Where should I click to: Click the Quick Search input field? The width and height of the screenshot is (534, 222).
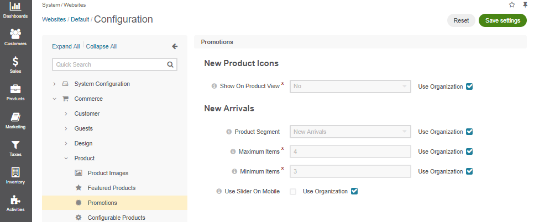[x=109, y=64]
